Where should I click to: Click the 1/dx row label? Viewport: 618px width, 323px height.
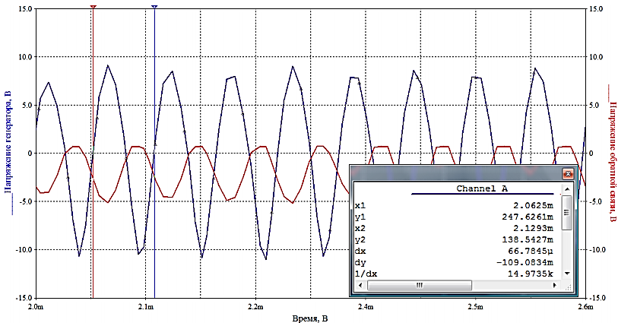click(366, 274)
